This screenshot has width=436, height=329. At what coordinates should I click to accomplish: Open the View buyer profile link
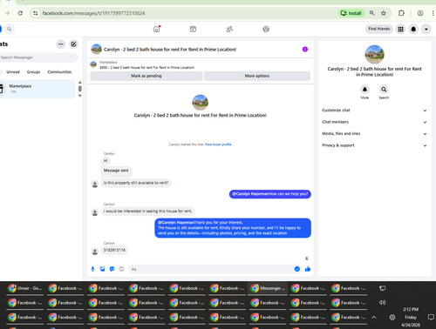(218, 144)
